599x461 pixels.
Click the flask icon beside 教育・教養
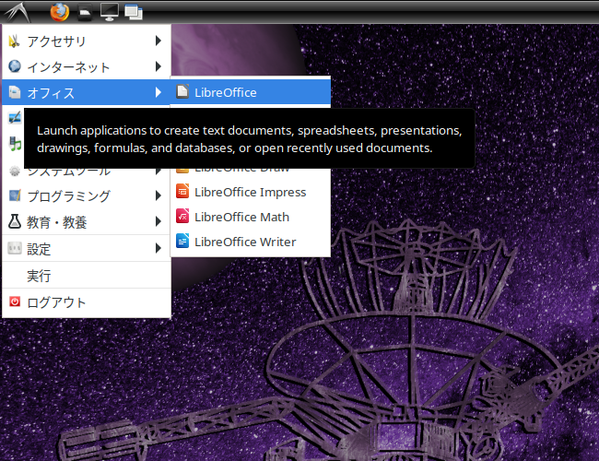(x=15, y=221)
